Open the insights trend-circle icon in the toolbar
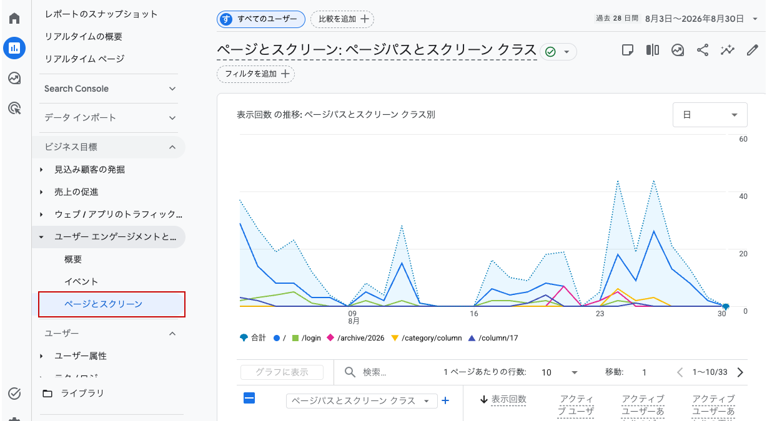767x421 pixels. coord(678,51)
